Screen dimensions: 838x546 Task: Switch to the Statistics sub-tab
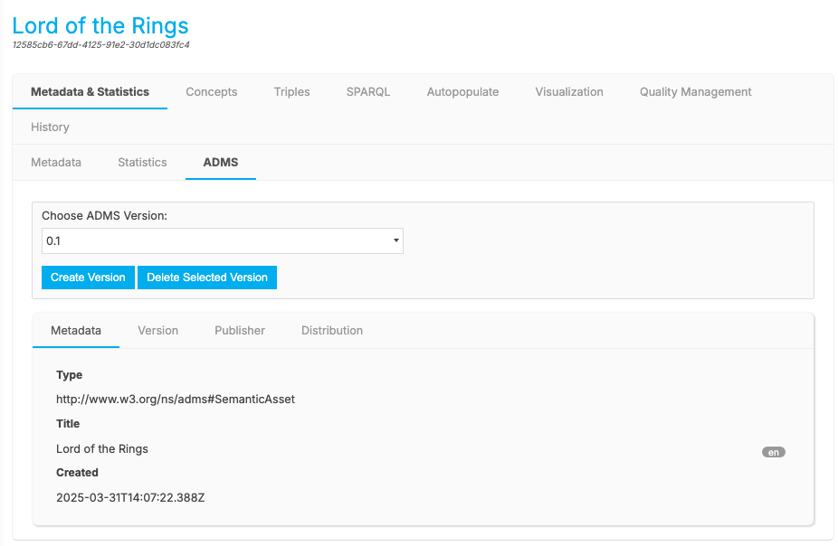pos(142,163)
